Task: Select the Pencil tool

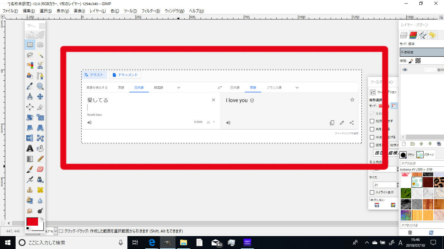Action: tap(40, 159)
